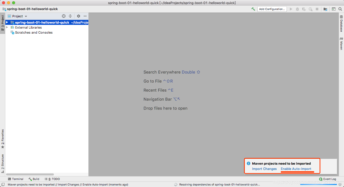Open Search Everywhere magnifier icon

pos(340,9)
